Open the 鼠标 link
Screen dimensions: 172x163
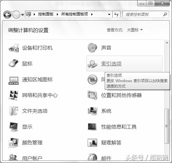pyautogui.click(x=27, y=64)
